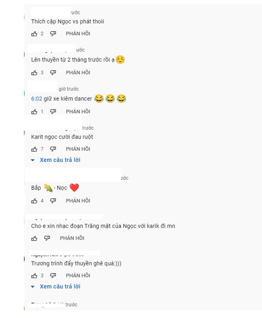Screen dimensions: 262x318
Task: Like the 'Karit ngọc cười đau ruột' comment
Action: 34,149
